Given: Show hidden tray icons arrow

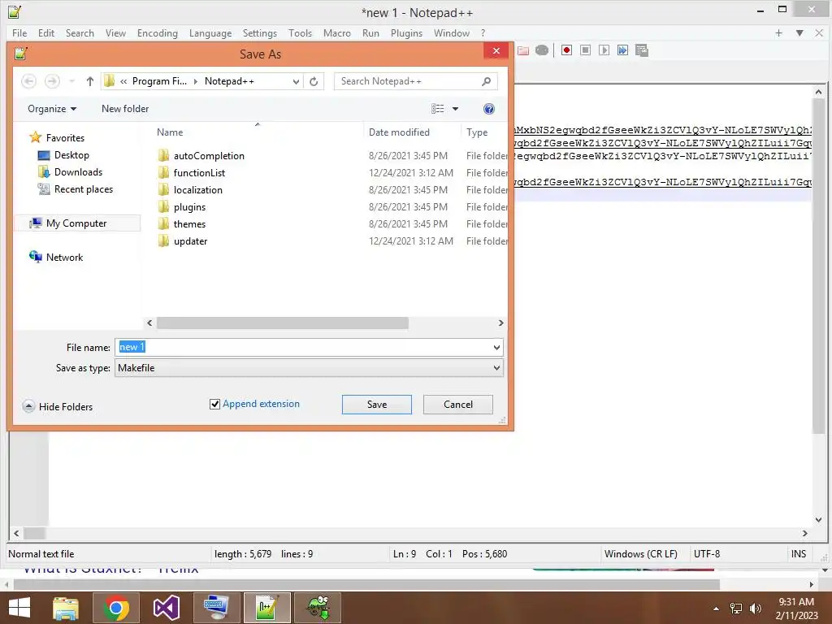Looking at the screenshot, I should [x=716, y=609].
